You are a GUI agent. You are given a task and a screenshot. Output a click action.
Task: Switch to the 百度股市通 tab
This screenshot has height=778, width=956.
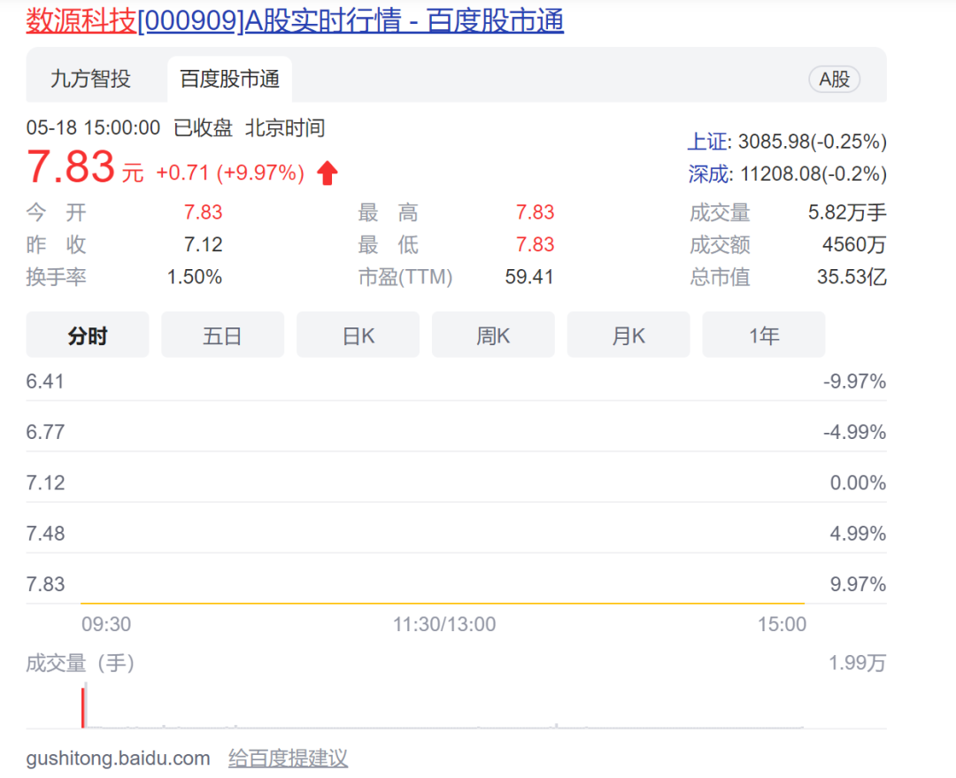(230, 79)
